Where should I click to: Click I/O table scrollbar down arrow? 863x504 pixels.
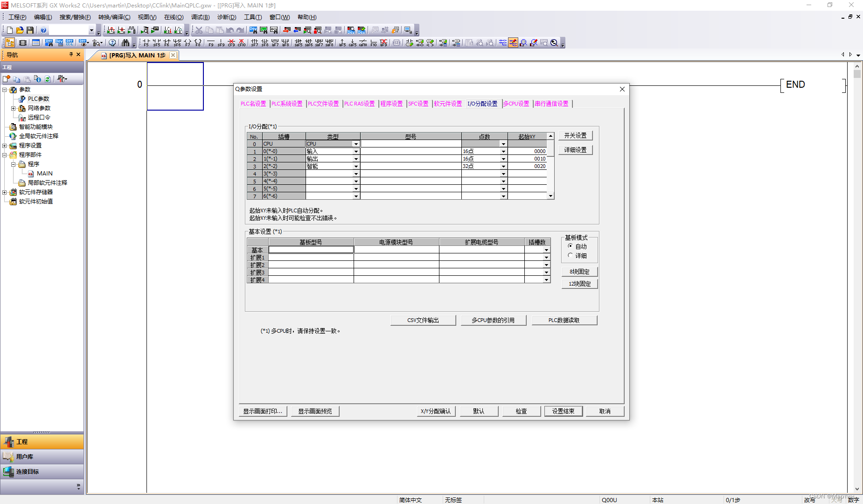551,196
